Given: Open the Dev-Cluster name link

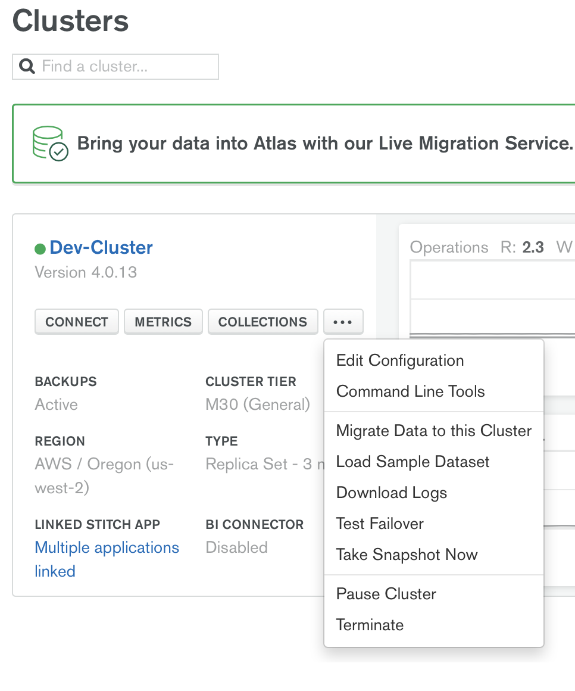Looking at the screenshot, I should point(101,248).
